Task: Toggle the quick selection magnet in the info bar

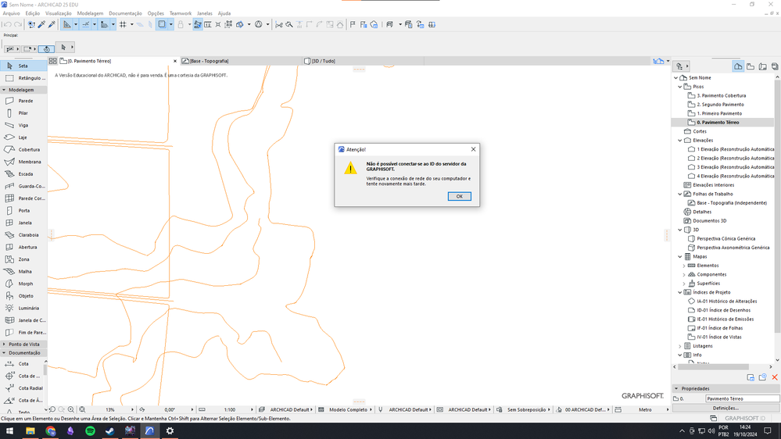Action: pos(46,48)
